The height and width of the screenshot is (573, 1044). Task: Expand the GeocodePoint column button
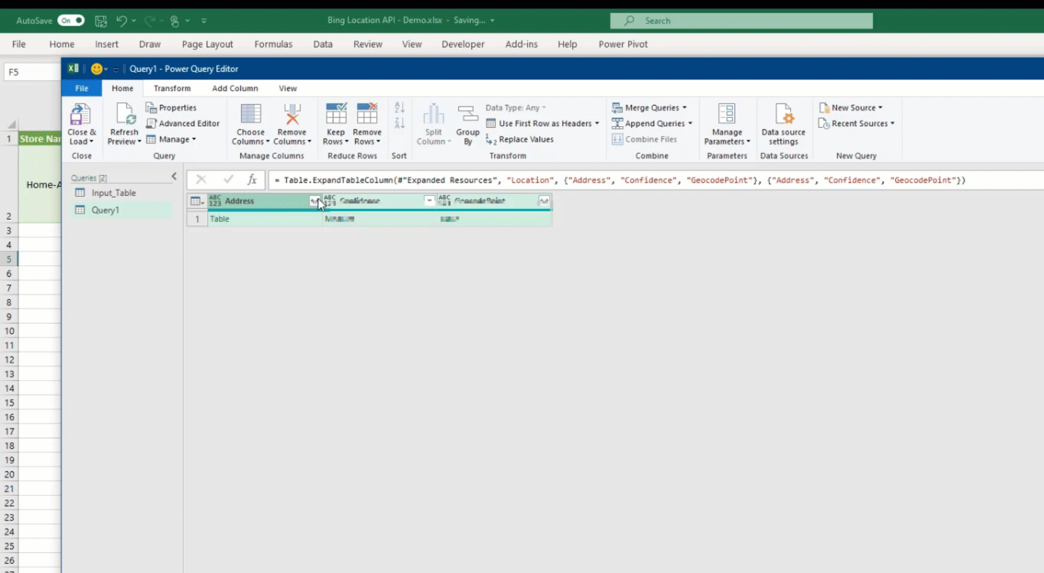544,201
